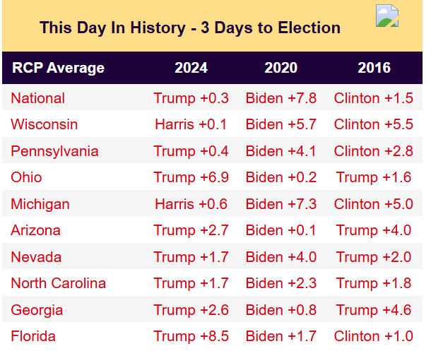Open the Nevada state link
Viewport: 431px width, 351px height.
point(36,257)
